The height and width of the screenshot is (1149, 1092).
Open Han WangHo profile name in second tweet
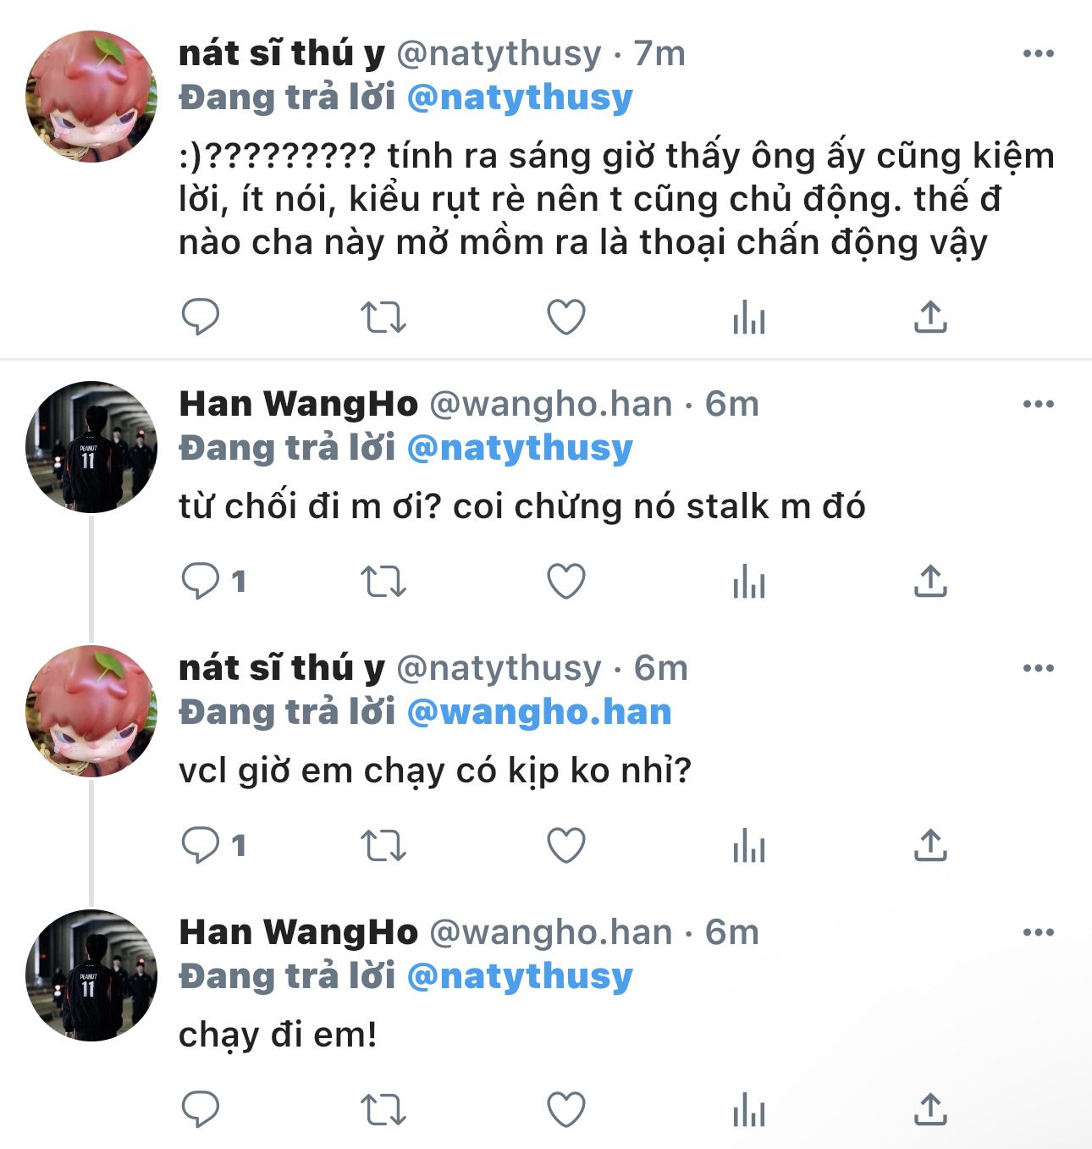pos(298,405)
